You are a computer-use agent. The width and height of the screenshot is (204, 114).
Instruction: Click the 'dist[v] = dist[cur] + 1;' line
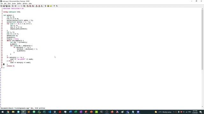(27, 49)
